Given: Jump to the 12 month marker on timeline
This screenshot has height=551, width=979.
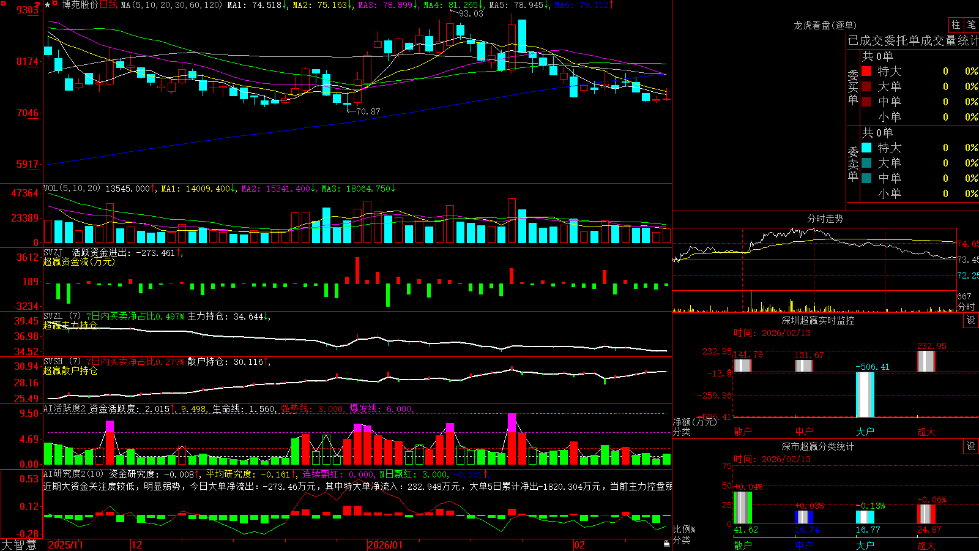Looking at the screenshot, I should [136, 545].
